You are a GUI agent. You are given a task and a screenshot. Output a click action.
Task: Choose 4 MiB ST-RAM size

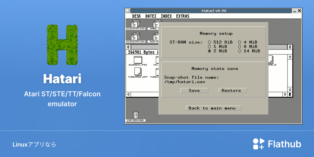point(248,42)
